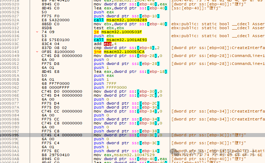The width and height of the screenshot is (265, 163).
Task: Click push dword ptr ss:[ebp-34] instruction
Action: click(x=127, y=119)
